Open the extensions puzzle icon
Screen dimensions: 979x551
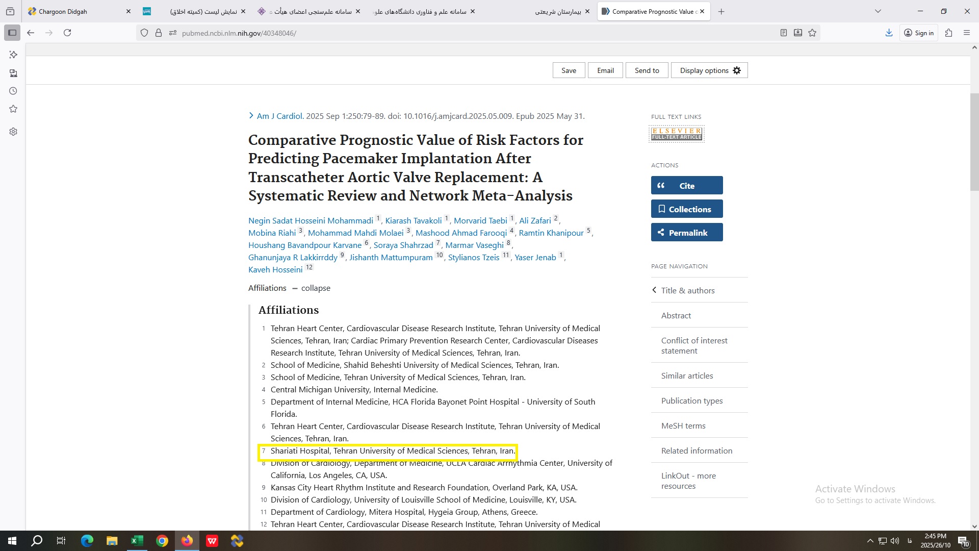[x=948, y=33]
